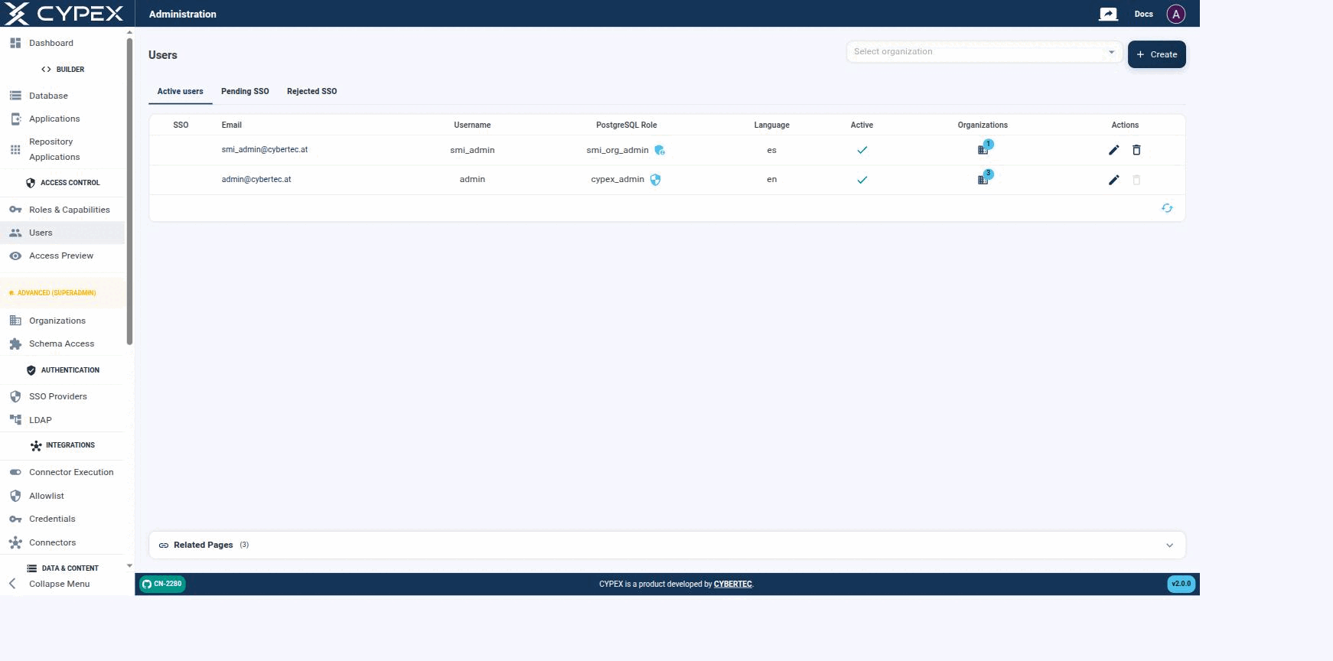Click the Credentials key icon

(x=15, y=519)
